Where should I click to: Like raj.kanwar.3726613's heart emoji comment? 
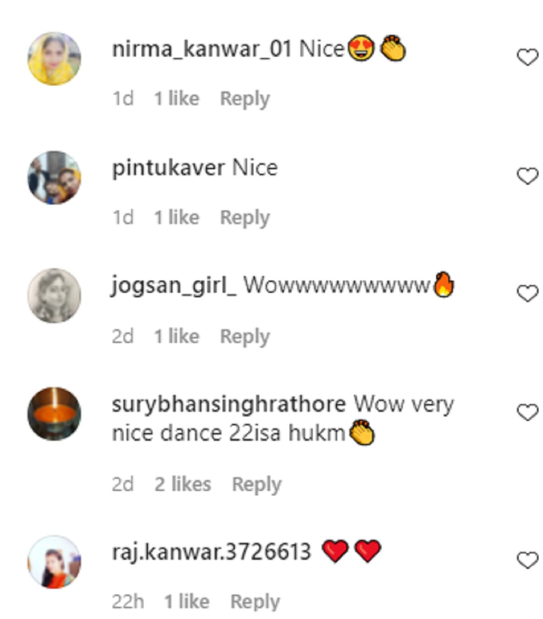pos(527,560)
